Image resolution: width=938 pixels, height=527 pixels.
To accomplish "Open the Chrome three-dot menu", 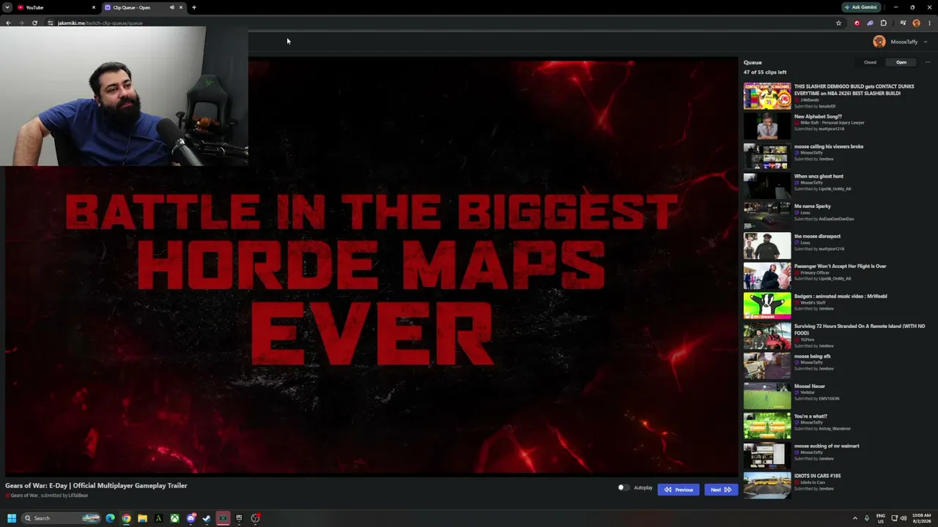I will point(929,23).
